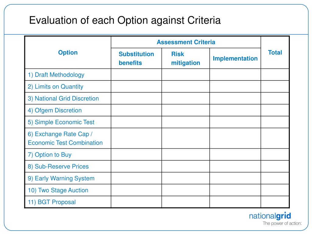Screen dimensions: 312x234
Task: Click the Assessment Criteria header
Action: tap(186, 42)
